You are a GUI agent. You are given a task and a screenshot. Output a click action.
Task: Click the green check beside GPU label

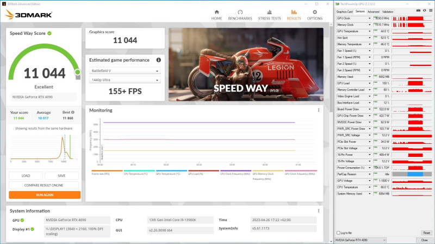click(22, 220)
